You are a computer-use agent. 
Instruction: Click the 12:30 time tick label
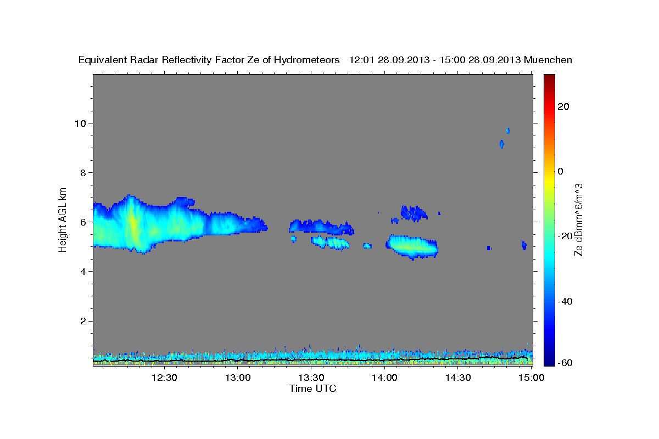[x=164, y=378]
